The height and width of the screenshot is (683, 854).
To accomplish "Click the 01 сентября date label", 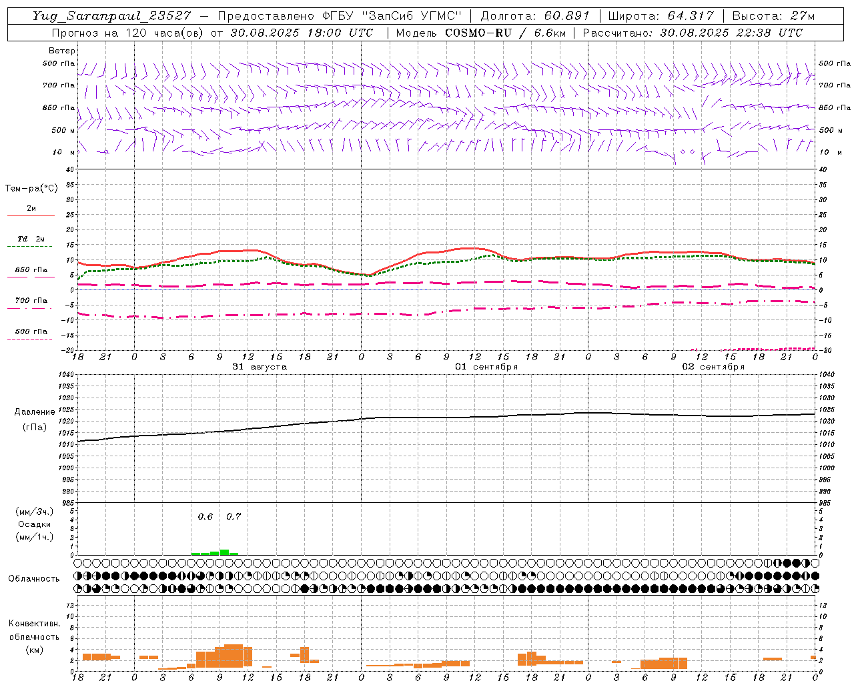I will [x=486, y=367].
